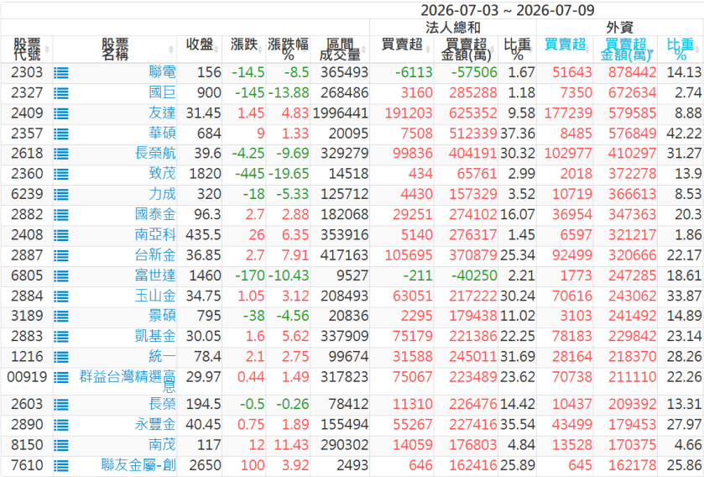Select the date range 2026-07-03 ~ 2026-07-09

tap(508, 10)
